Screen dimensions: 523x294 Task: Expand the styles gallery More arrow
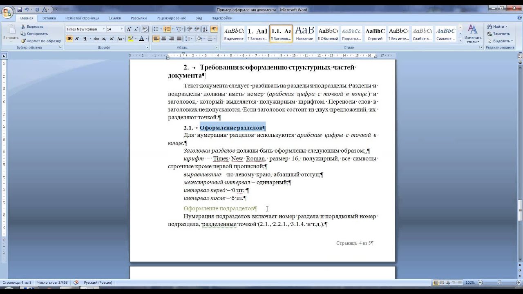pyautogui.click(x=461, y=40)
